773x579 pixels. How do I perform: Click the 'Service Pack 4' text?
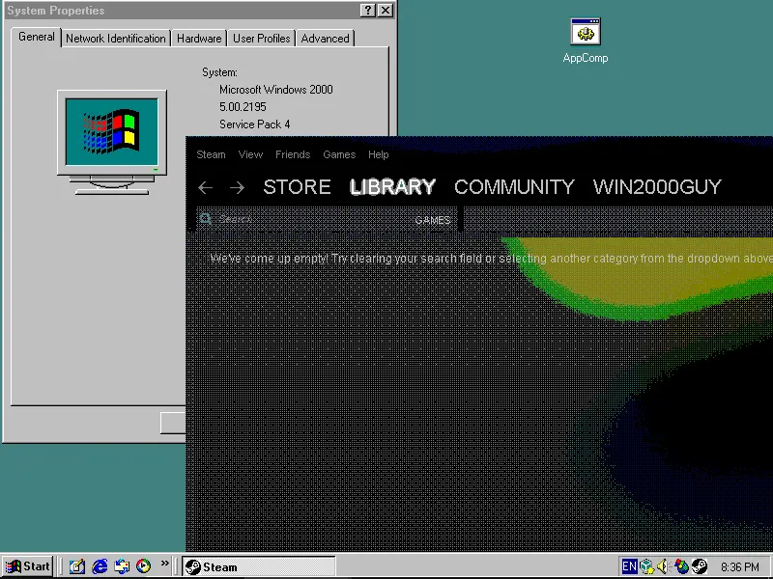[254, 124]
